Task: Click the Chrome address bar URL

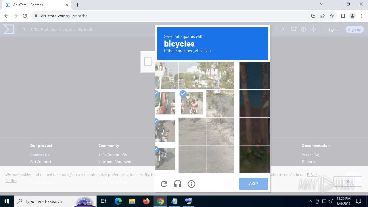Action: [x=64, y=16]
